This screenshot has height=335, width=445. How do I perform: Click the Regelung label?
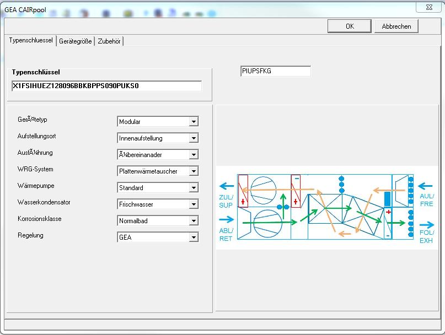pos(30,235)
